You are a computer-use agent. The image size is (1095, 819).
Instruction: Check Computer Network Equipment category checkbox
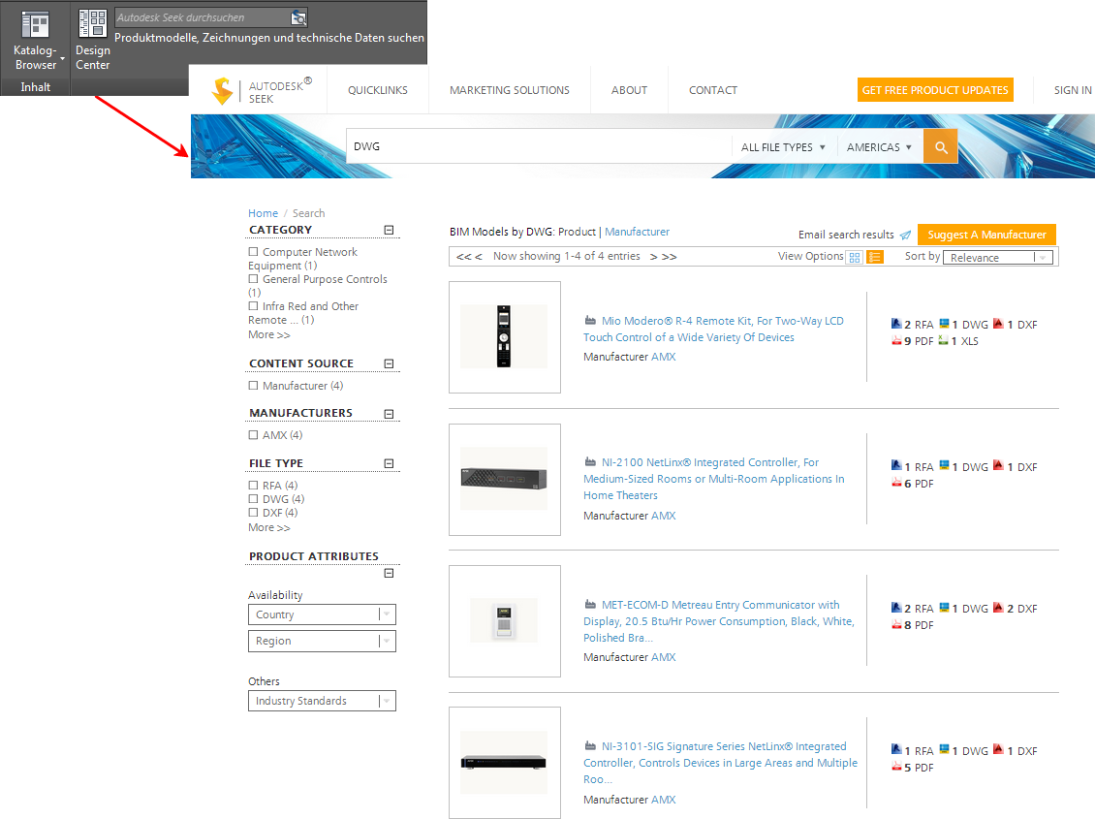[254, 252]
